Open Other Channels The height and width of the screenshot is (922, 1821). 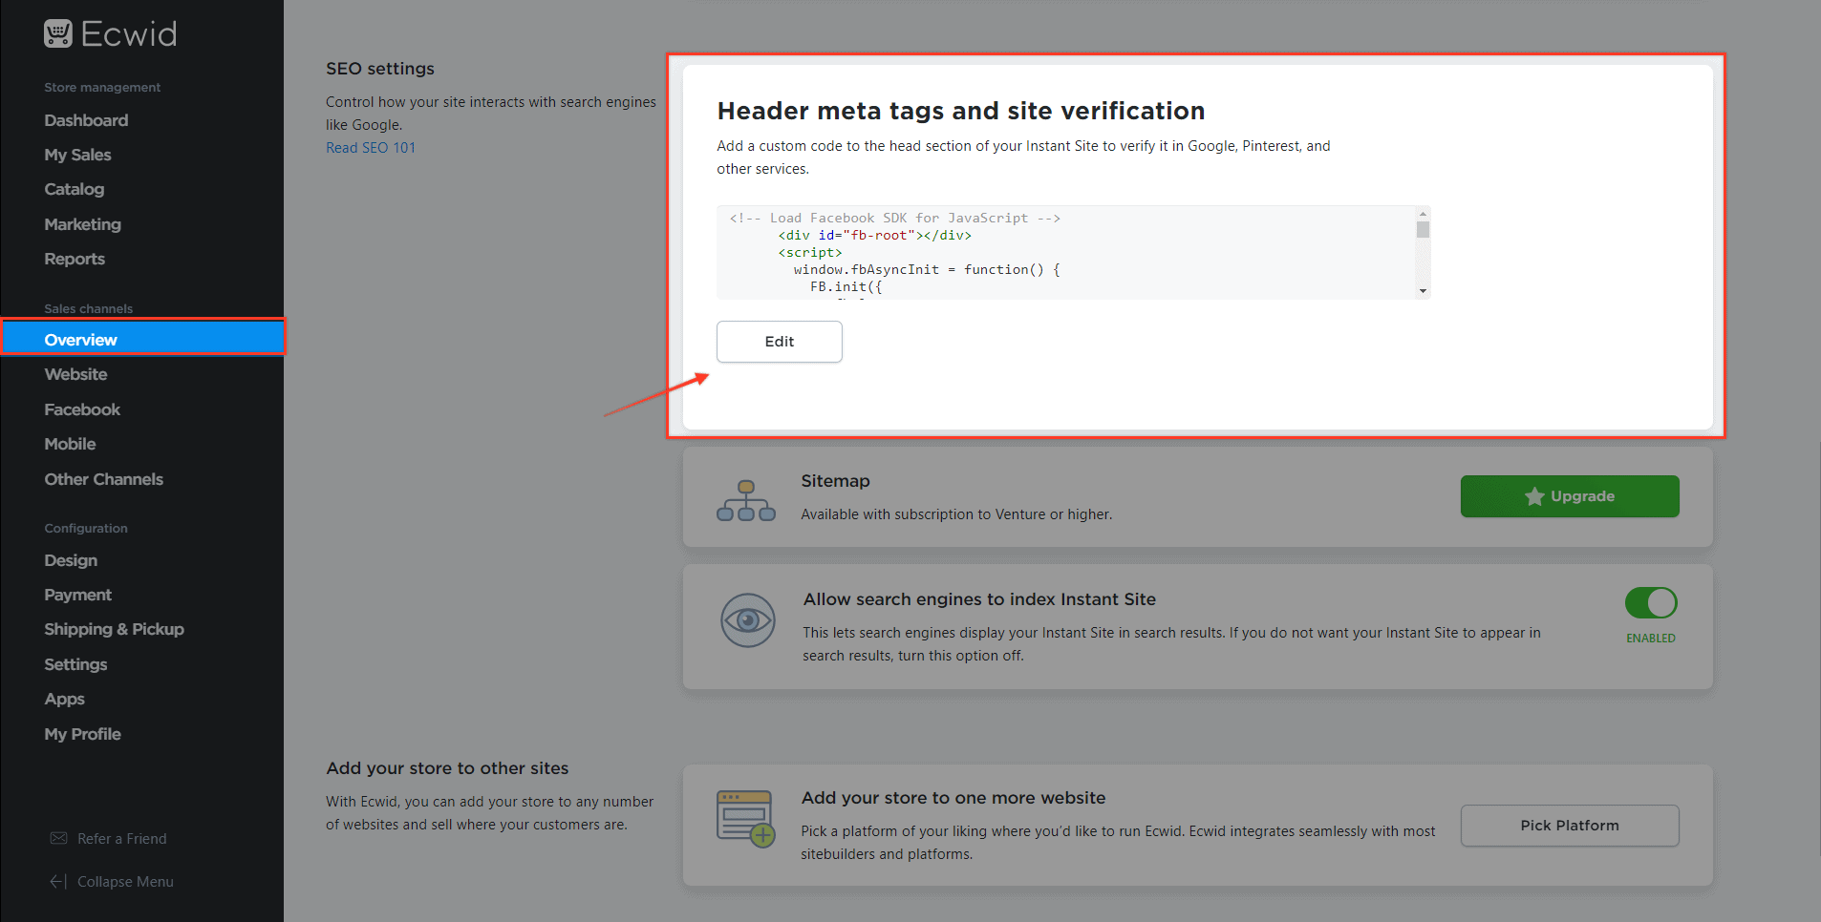(103, 479)
